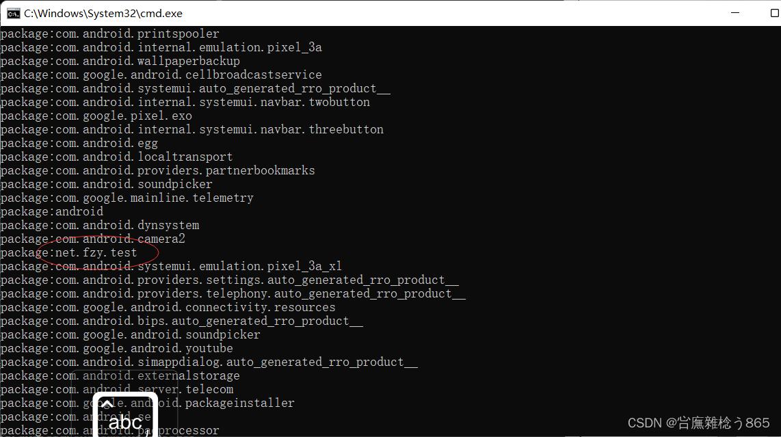Click the com.android.dynsystem package line
This screenshot has width=781, height=437.
(99, 225)
